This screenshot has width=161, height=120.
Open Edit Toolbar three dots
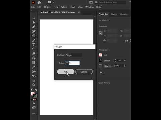(34, 114)
